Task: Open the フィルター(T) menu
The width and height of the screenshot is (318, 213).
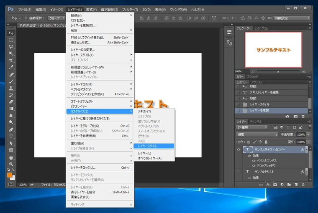Action: pos(130,10)
